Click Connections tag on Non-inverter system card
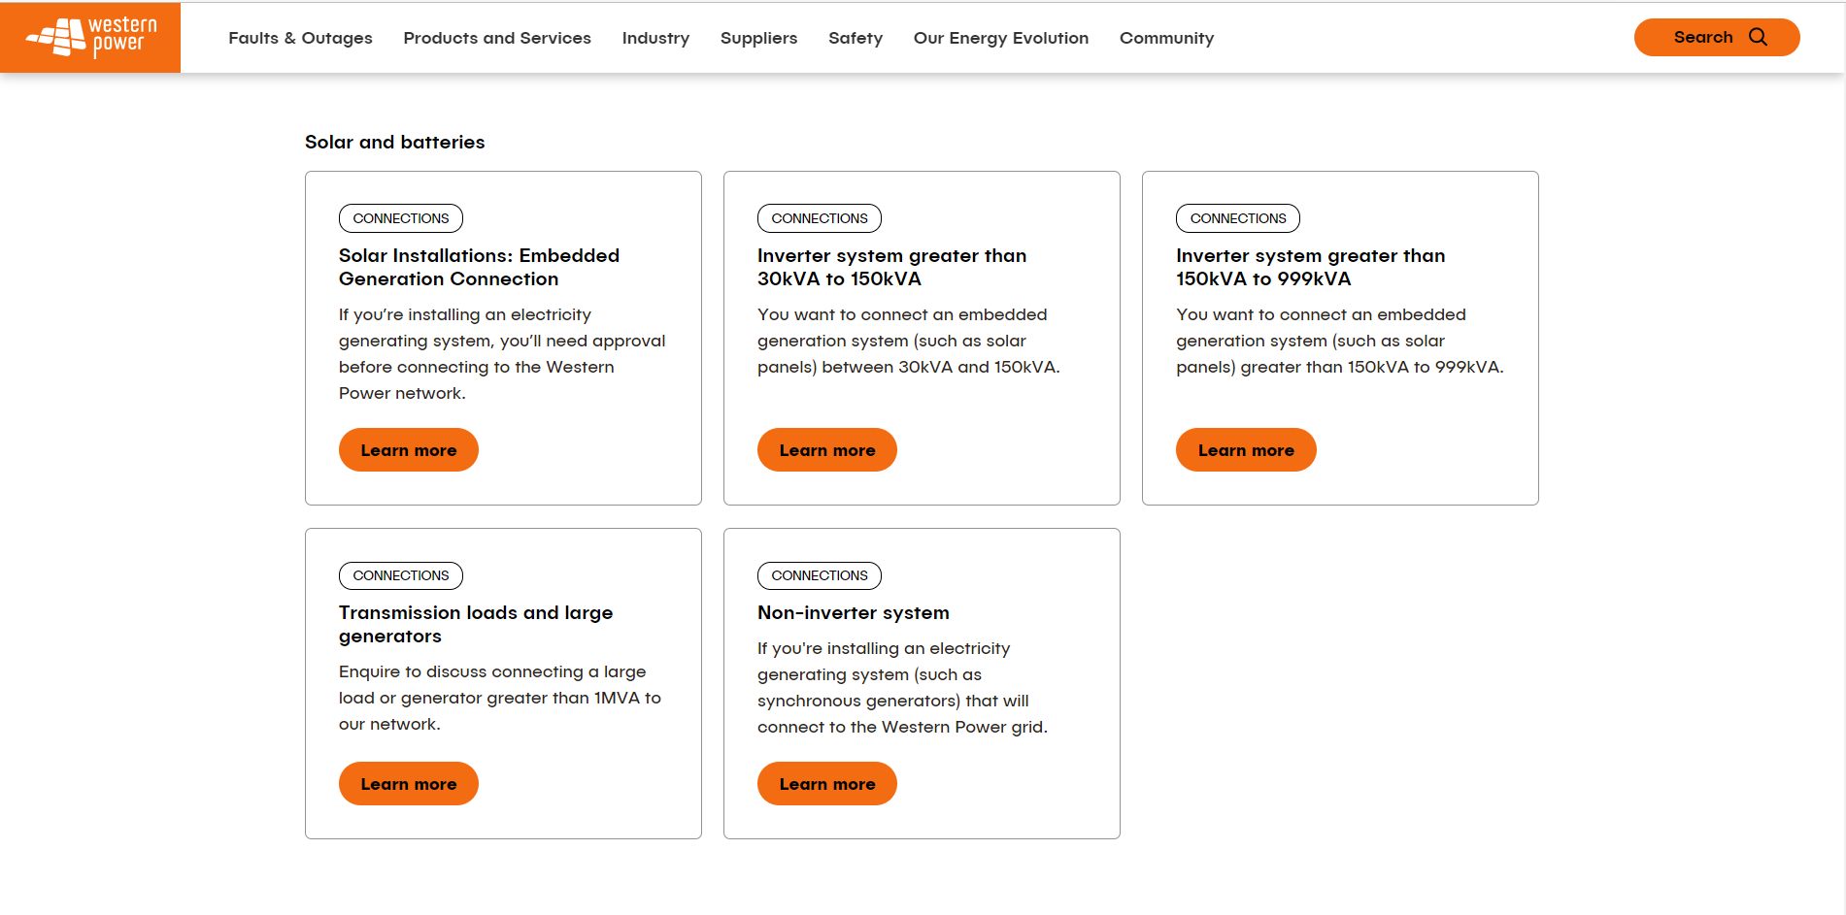The image size is (1846, 915). tap(819, 575)
